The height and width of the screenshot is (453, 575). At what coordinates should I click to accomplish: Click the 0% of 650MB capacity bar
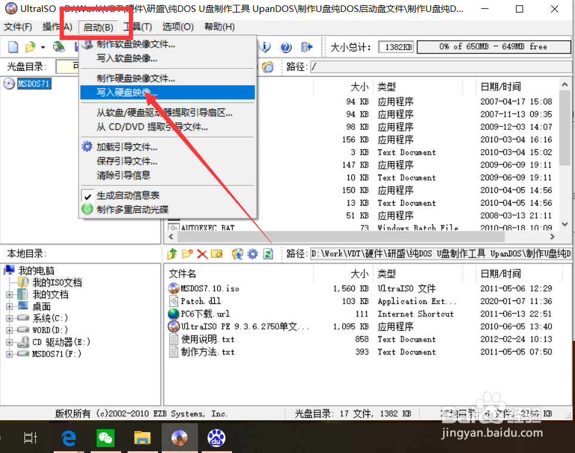tap(494, 47)
